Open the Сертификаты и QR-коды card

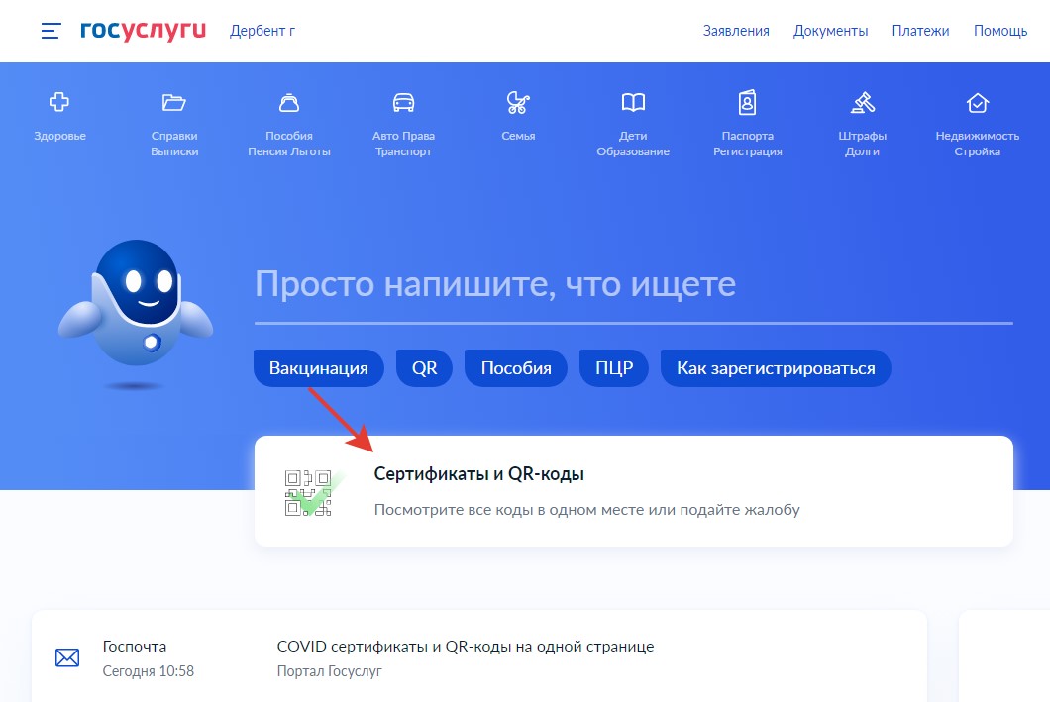[x=633, y=491]
